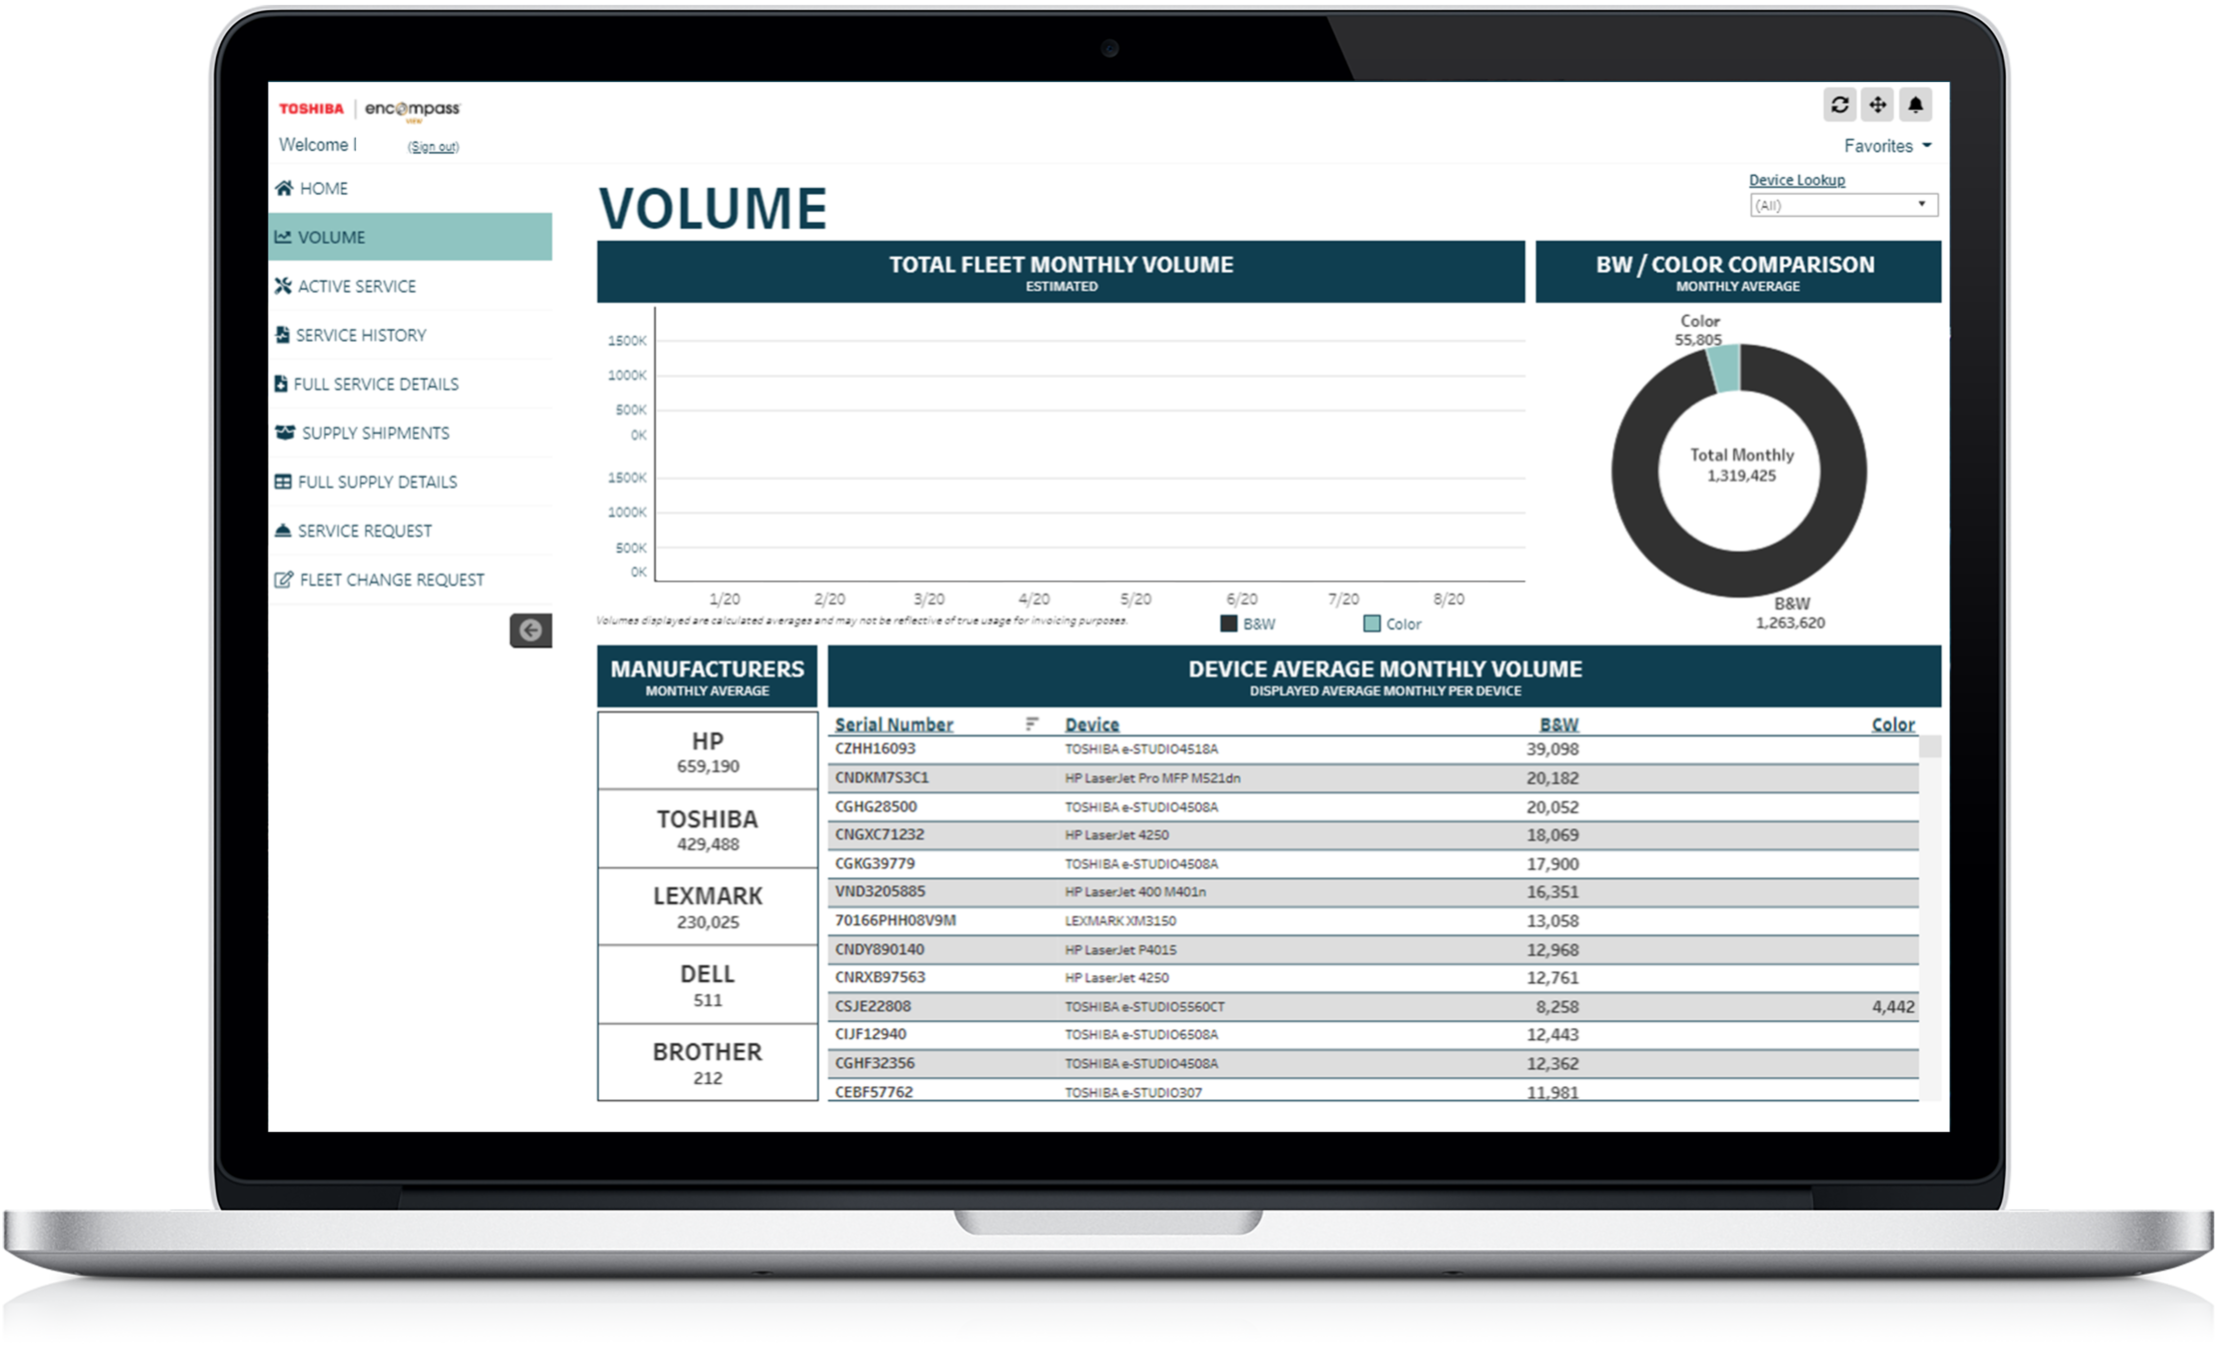Click the refresh icon in the top toolbar

click(x=1839, y=105)
